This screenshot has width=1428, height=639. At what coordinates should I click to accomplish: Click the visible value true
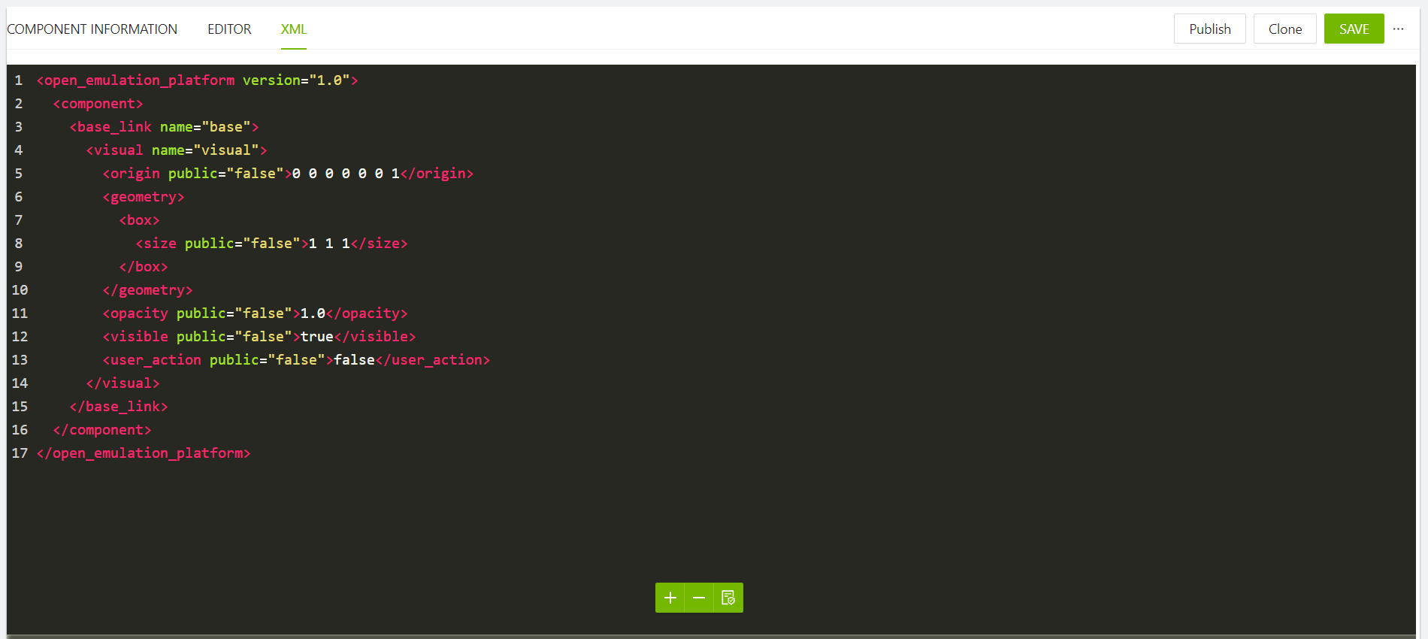coord(317,336)
